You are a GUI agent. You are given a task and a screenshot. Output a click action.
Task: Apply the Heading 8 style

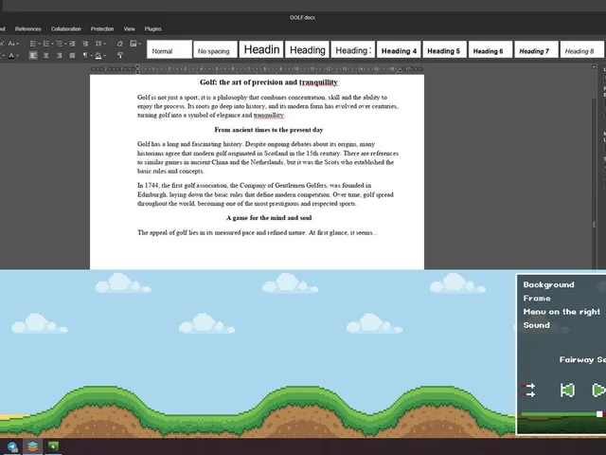[x=582, y=49]
